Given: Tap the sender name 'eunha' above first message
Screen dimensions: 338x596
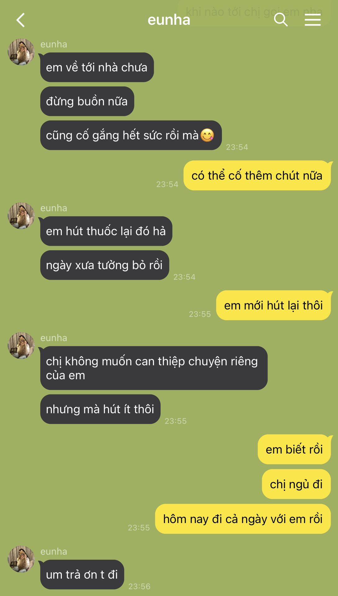Looking at the screenshot, I should pos(54,44).
